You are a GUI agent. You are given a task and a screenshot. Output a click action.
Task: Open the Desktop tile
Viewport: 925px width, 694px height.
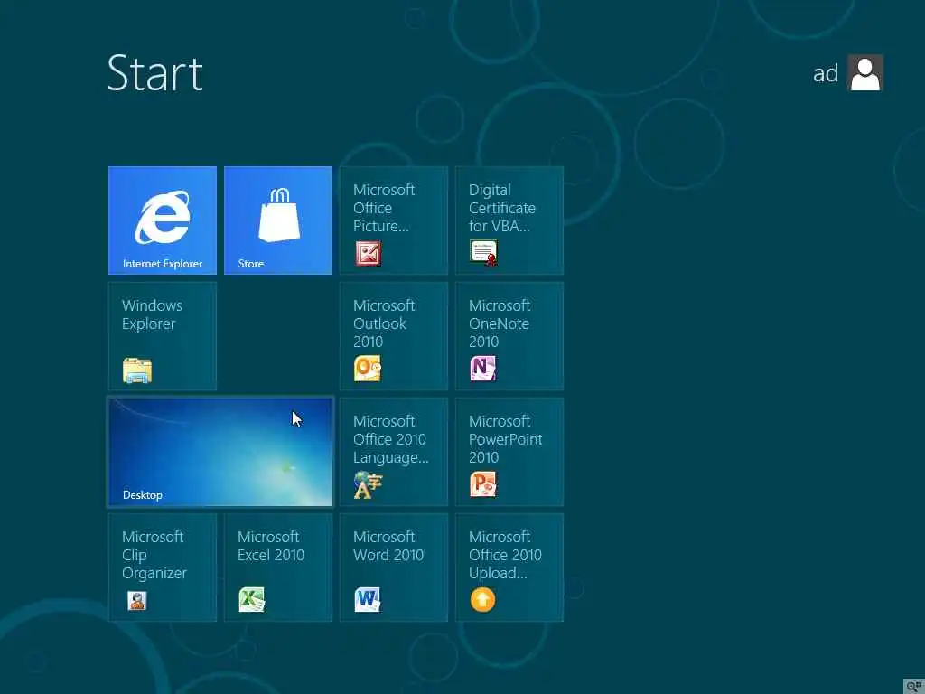click(220, 452)
